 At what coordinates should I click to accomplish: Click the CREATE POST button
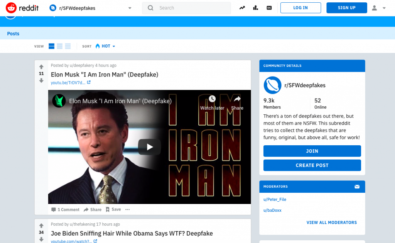coord(312,165)
